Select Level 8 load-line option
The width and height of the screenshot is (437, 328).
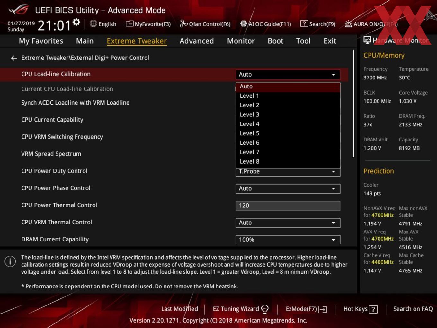(288, 161)
